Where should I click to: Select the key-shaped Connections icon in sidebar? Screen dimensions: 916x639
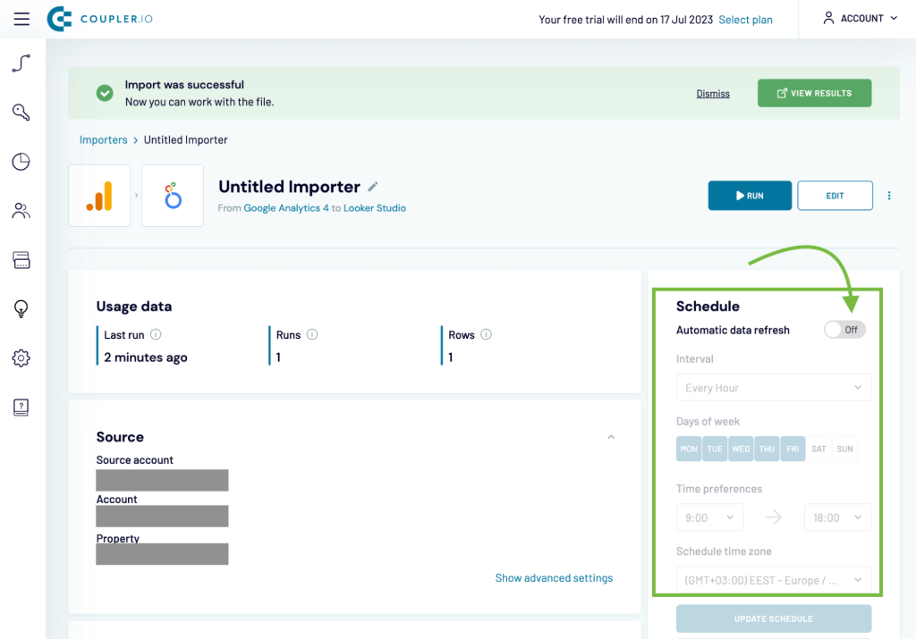click(21, 112)
